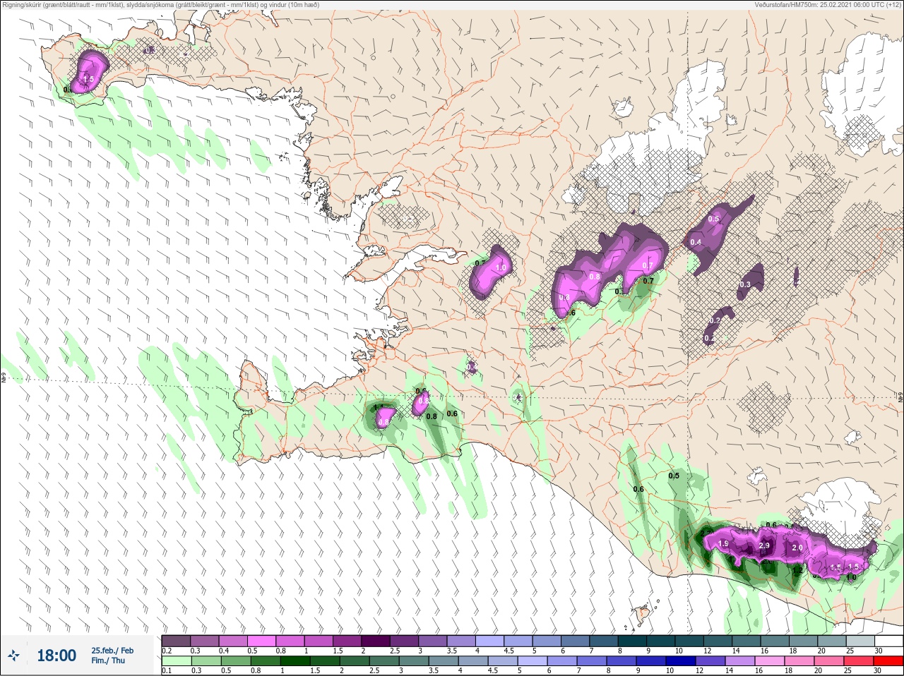Click the small islands off the south coast
This screenshot has height=676, width=904.
pos(642,613)
